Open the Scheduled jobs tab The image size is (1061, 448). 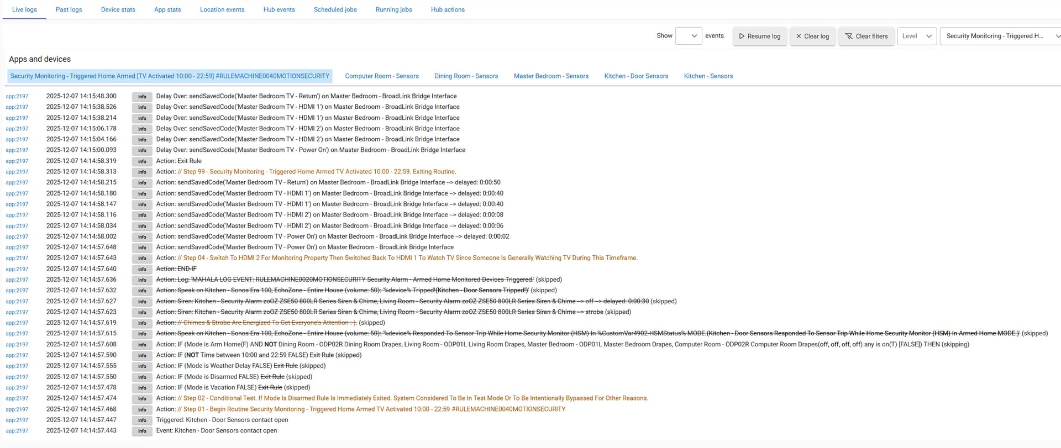coord(335,9)
